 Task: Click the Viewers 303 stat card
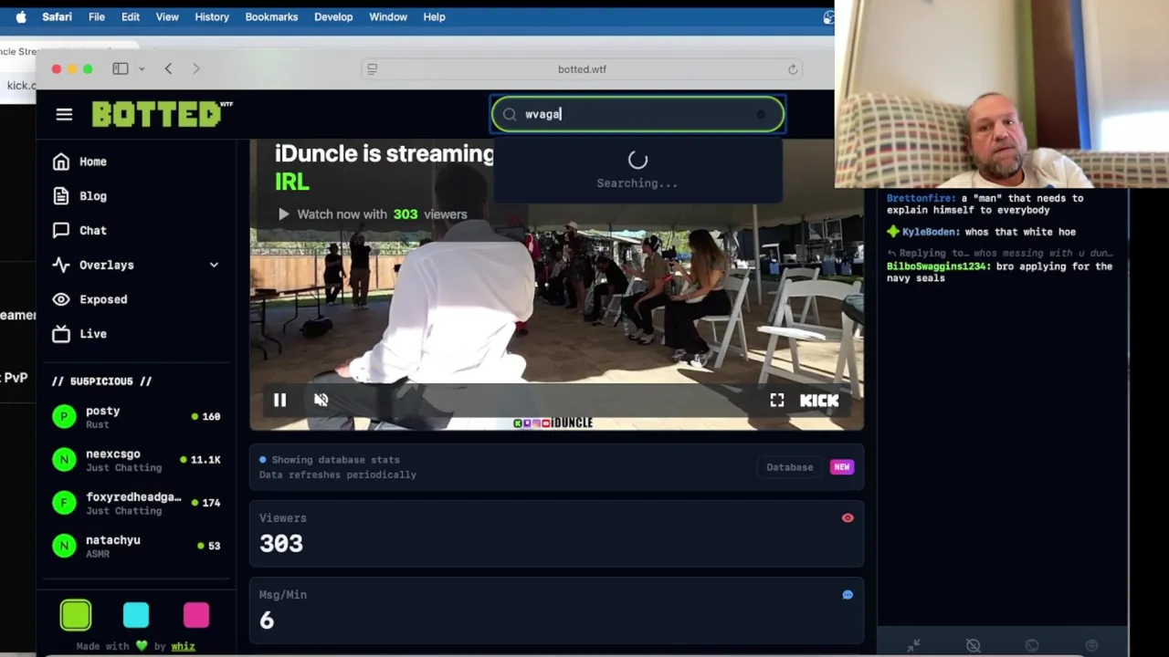click(556, 533)
